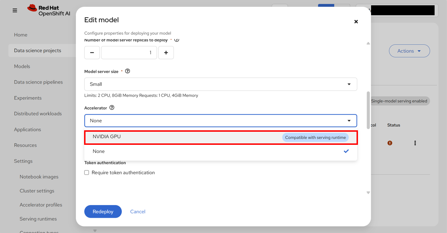The width and height of the screenshot is (447, 233).
Task: Select None accelerator option
Action: point(221,151)
